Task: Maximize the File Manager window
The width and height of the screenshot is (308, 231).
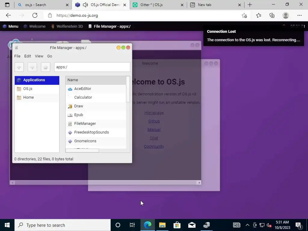Action: (123, 48)
